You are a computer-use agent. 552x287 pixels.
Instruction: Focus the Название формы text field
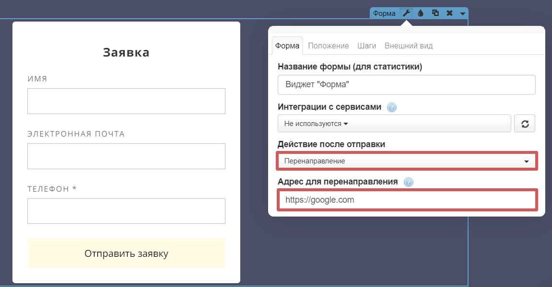pyautogui.click(x=406, y=85)
